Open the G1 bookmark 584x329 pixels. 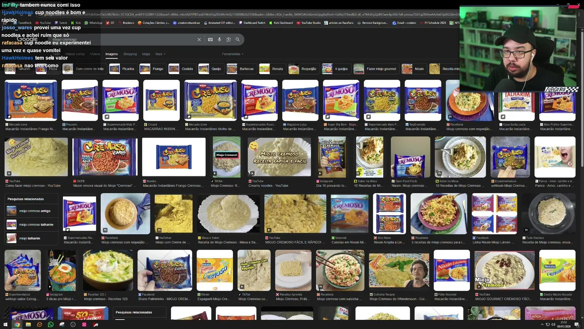coord(110,23)
